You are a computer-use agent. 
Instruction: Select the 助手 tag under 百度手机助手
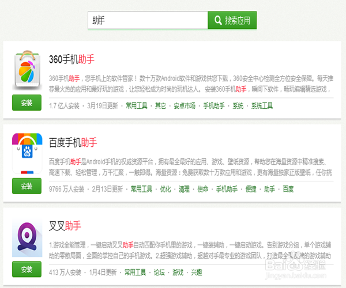(269, 189)
